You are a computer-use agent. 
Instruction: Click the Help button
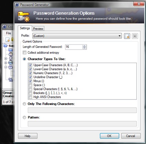[x=27, y=136]
